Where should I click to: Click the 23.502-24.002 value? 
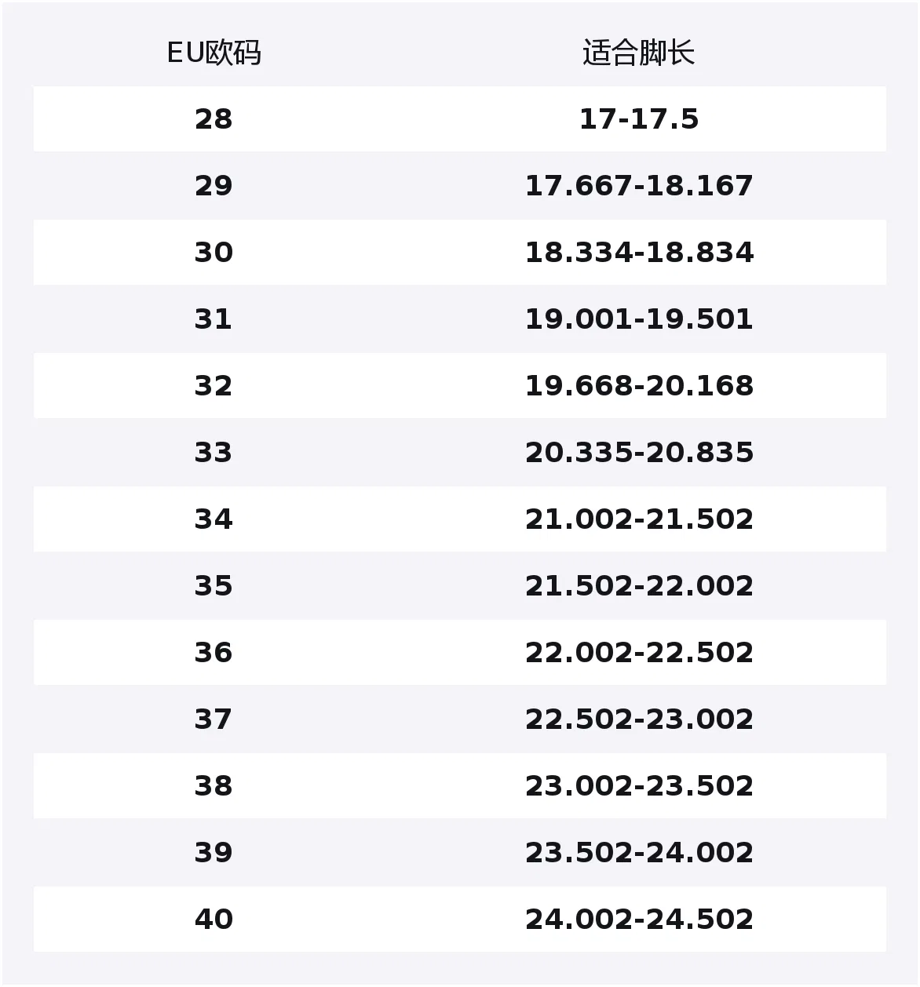coord(639,853)
